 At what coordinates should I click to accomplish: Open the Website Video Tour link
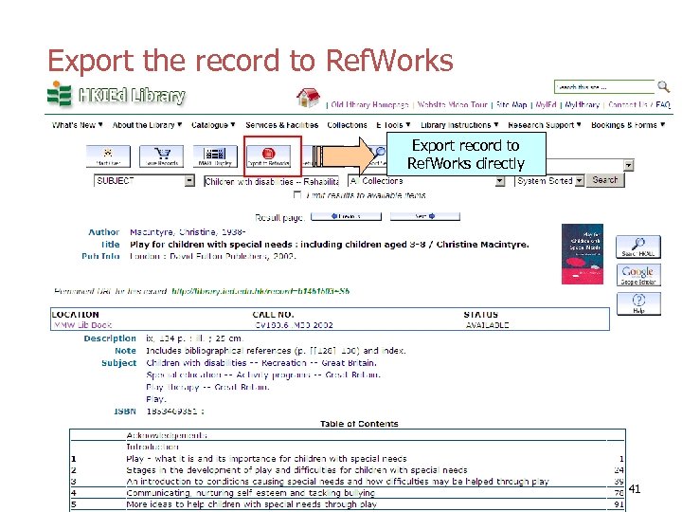point(453,104)
